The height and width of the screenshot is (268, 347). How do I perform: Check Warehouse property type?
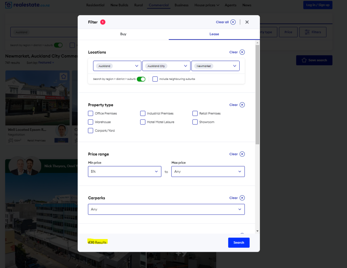coord(91,122)
